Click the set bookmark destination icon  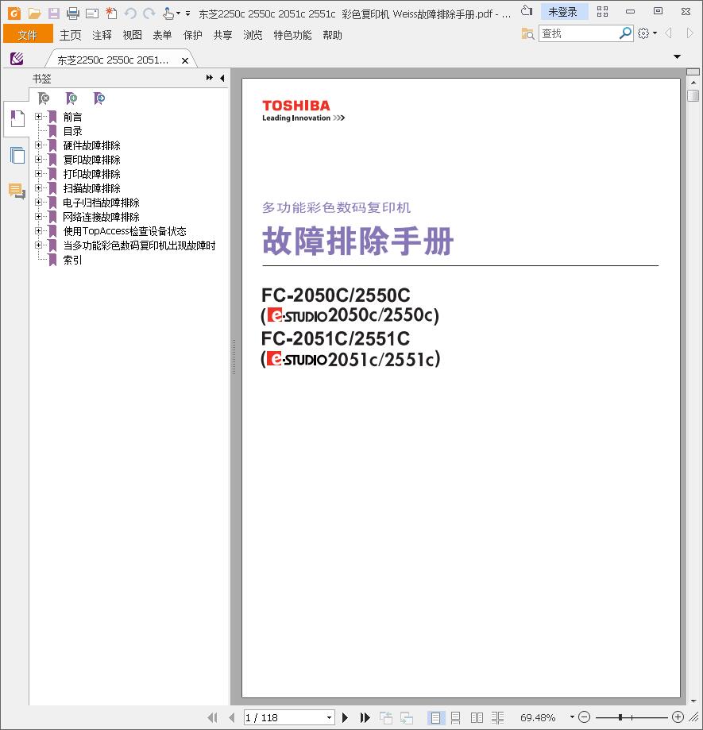pos(99,98)
